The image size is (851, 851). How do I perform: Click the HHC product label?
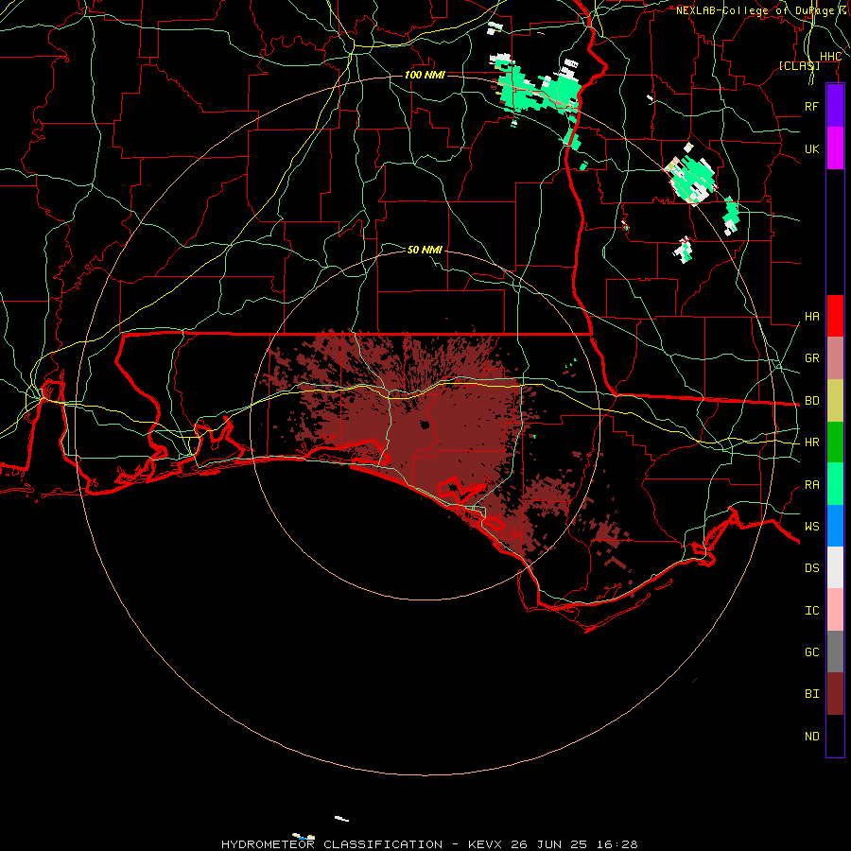[830, 57]
